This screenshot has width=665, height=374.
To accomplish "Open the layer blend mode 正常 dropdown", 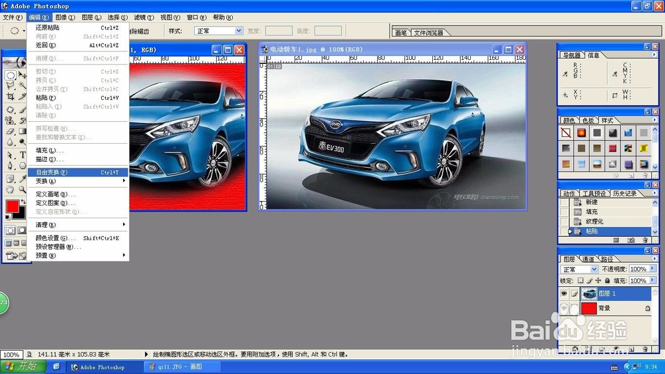I will click(x=594, y=269).
